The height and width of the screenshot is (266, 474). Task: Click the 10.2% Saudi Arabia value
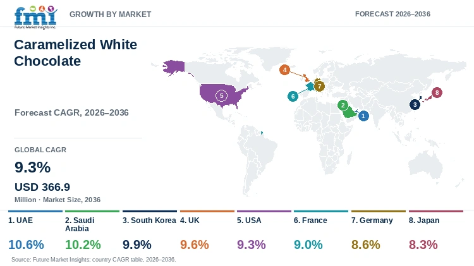click(83, 245)
